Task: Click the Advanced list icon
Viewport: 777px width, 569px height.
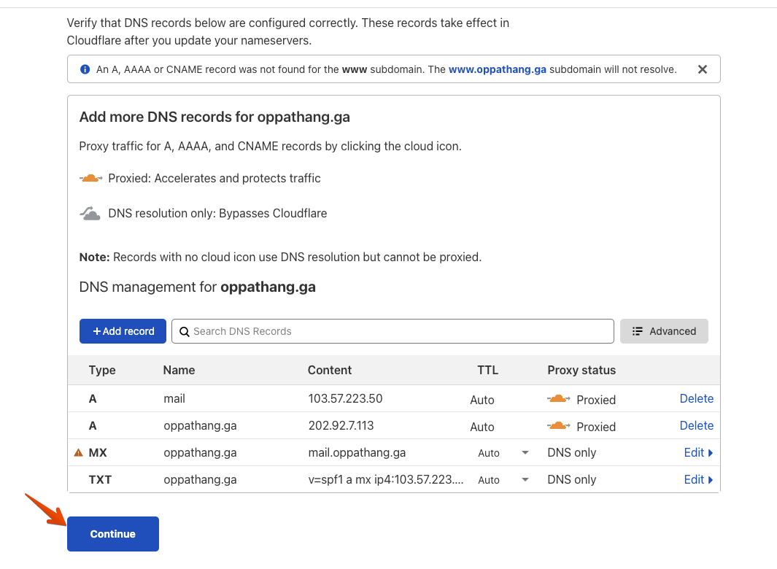Action: [637, 331]
